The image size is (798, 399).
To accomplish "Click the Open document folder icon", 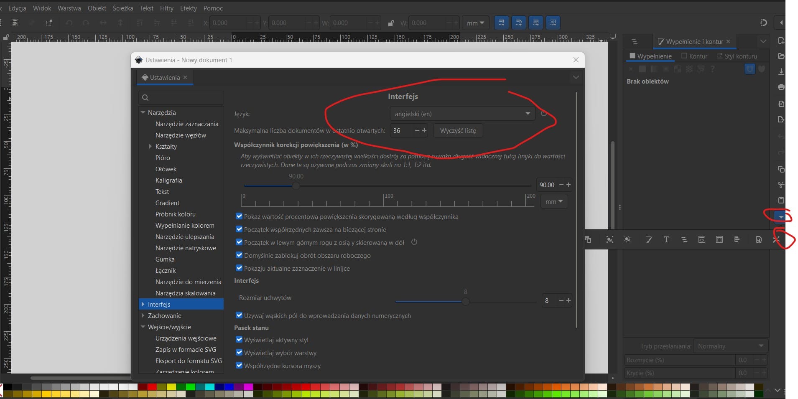I will 781,56.
